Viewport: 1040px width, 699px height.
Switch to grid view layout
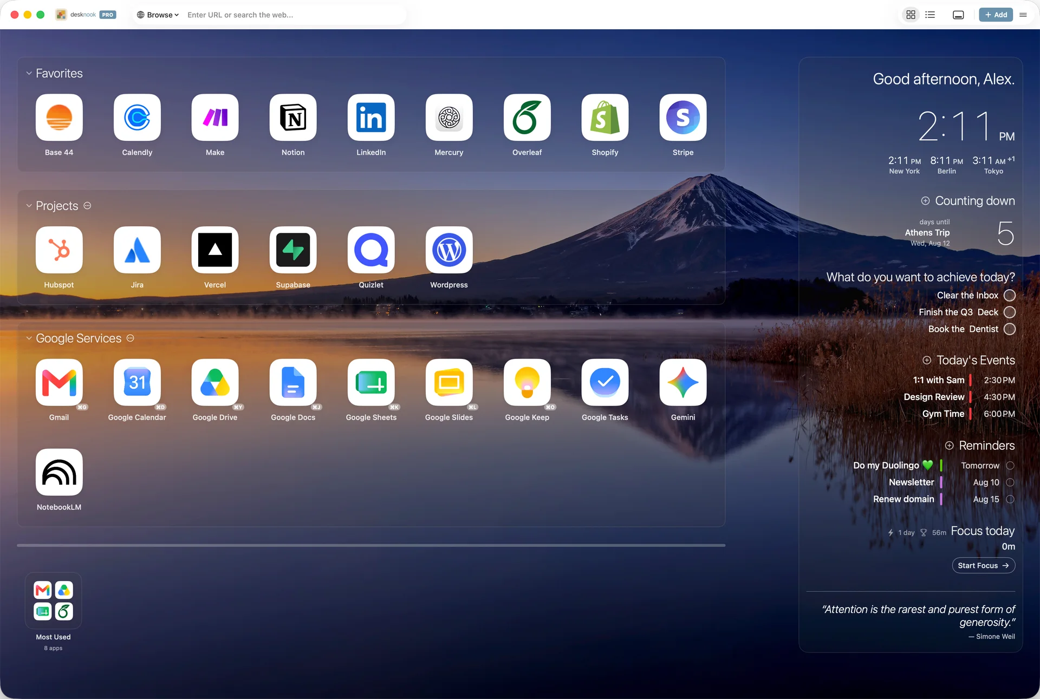pyautogui.click(x=911, y=15)
